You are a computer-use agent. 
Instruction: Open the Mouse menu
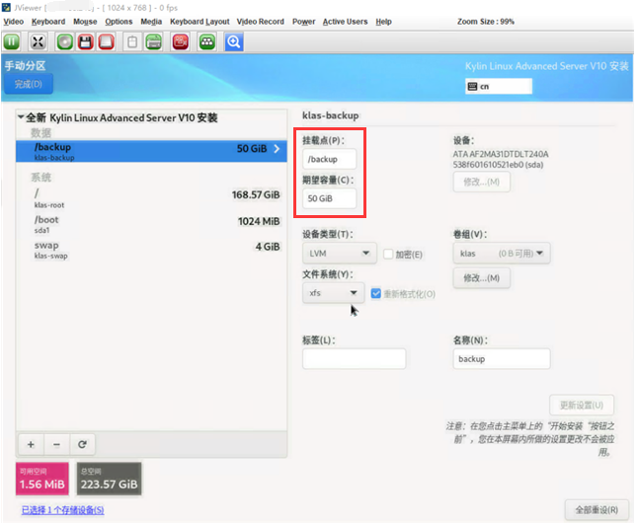85,22
